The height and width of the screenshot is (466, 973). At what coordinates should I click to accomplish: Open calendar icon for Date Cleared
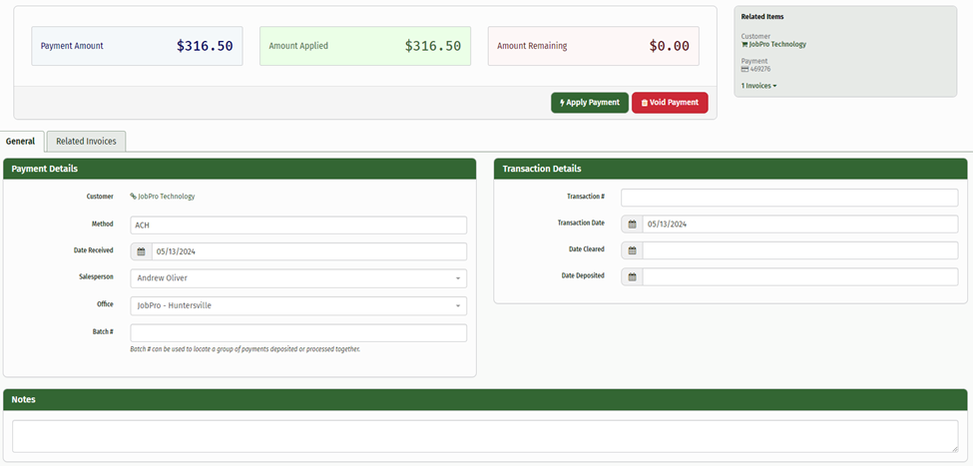tap(632, 250)
